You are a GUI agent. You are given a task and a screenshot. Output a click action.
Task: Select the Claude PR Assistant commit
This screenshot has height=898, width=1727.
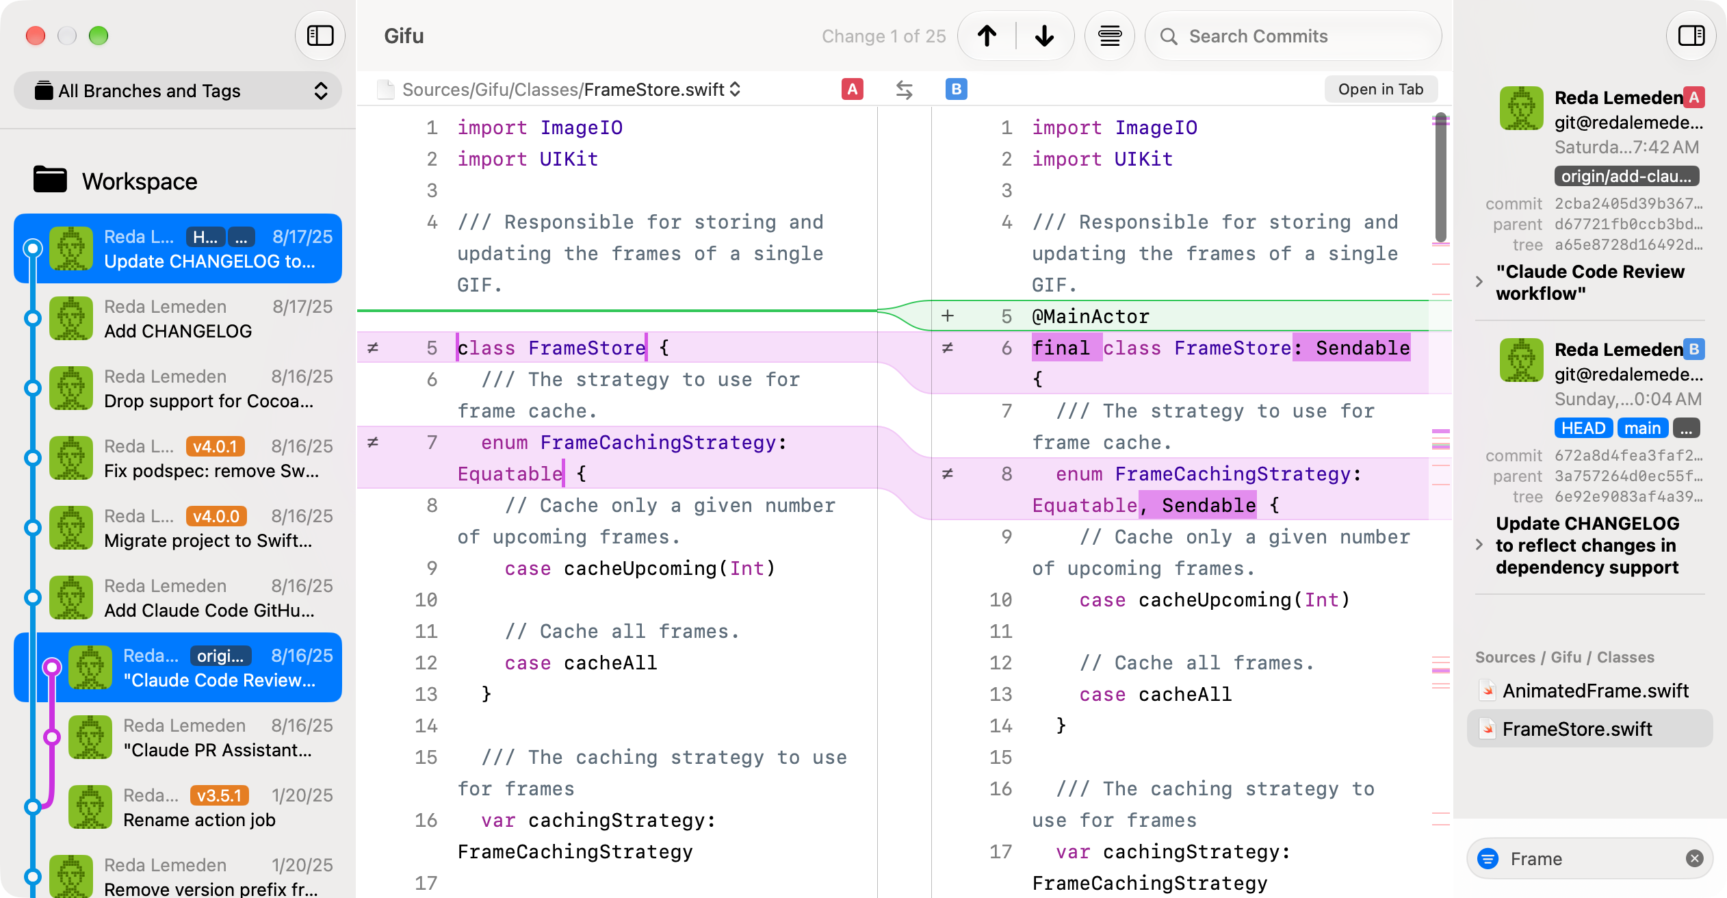point(178,737)
